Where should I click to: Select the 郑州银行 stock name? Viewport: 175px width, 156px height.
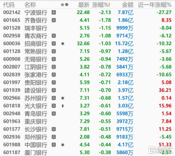click(x=36, y=137)
